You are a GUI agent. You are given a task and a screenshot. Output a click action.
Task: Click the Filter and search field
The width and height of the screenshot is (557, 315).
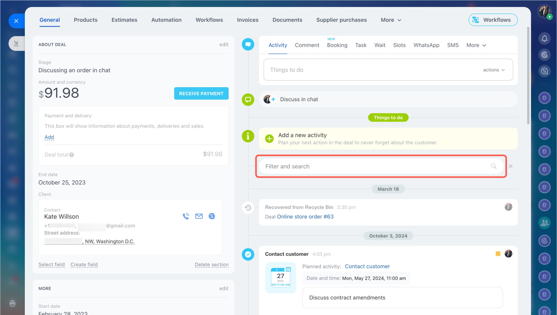[381, 166]
